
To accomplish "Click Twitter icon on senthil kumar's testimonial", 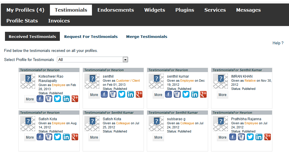I will (x=186, y=94).
